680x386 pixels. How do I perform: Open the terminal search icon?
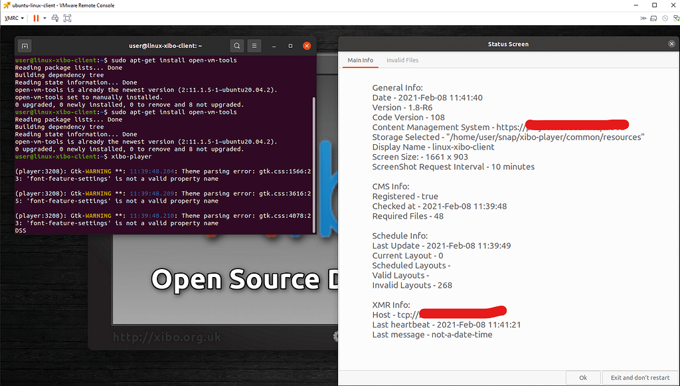tap(236, 45)
